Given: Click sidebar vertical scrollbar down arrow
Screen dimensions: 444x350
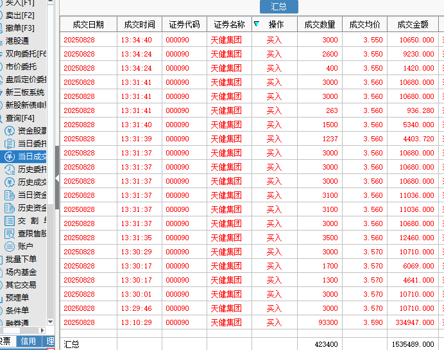Looking at the screenshot, I should click(51, 322).
